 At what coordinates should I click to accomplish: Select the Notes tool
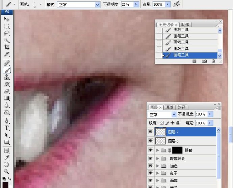click(x=6, y=151)
